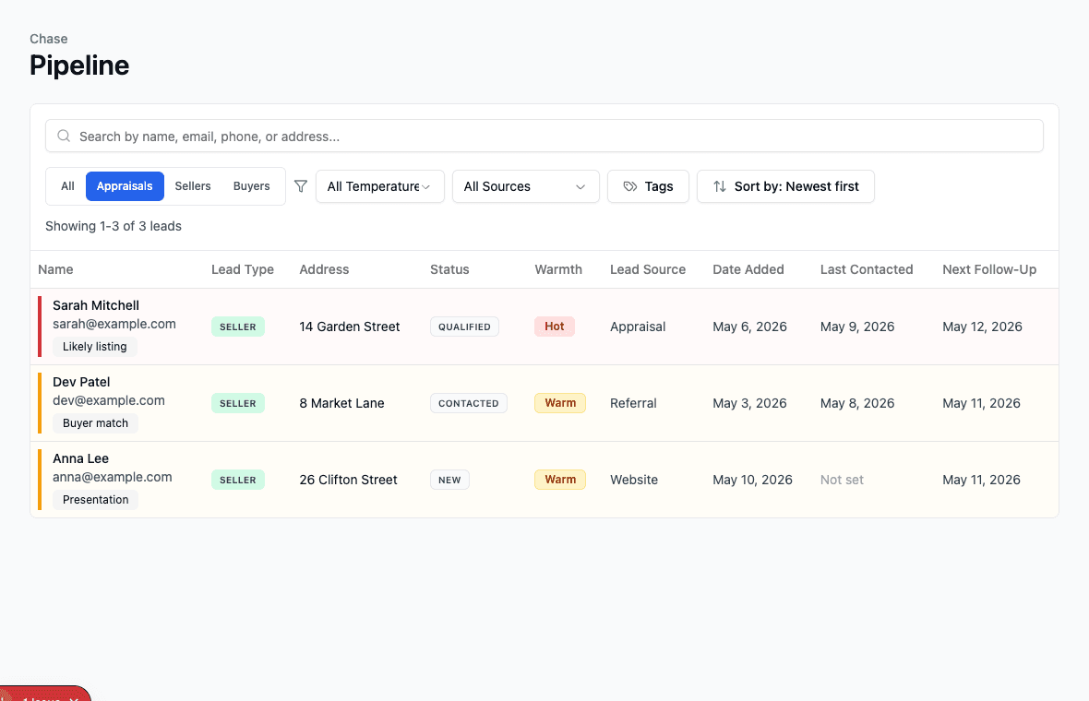
Task: Click the Not set last contacted cell
Action: (842, 480)
